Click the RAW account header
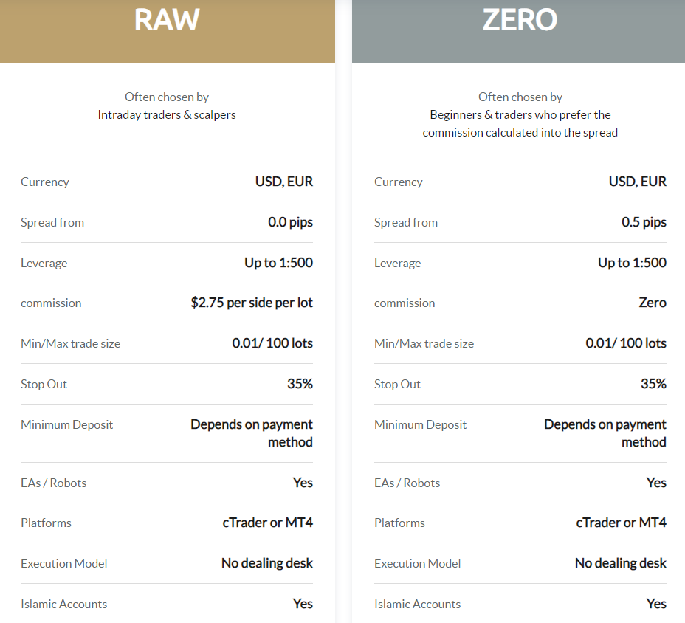 click(x=167, y=30)
